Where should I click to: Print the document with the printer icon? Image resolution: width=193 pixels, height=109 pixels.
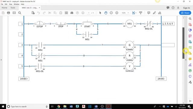click(8, 13)
